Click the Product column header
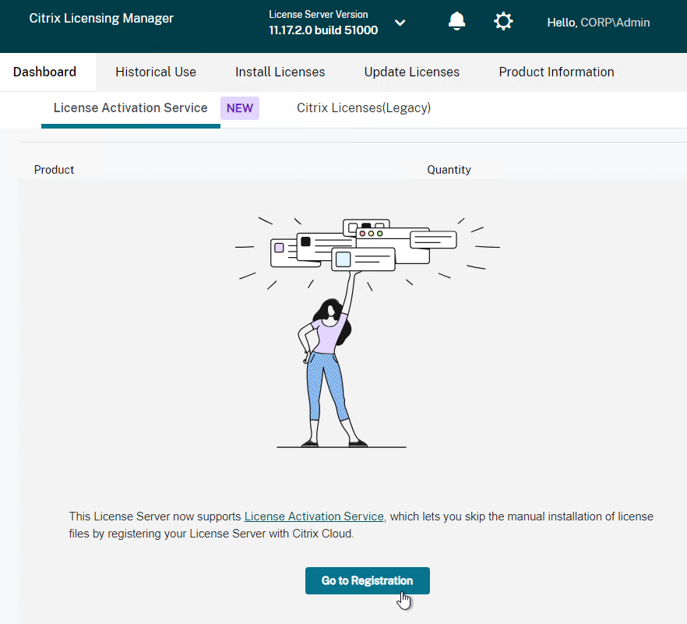 (54, 170)
